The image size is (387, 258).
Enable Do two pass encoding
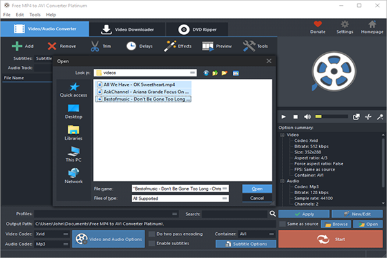click(x=152, y=233)
